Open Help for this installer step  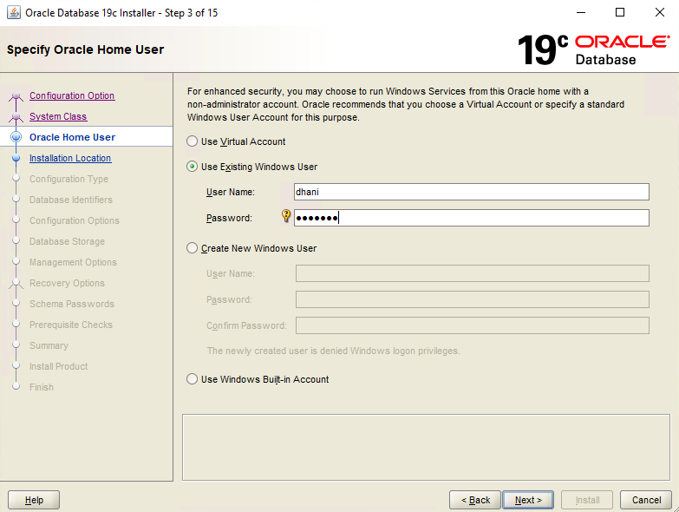point(34,500)
